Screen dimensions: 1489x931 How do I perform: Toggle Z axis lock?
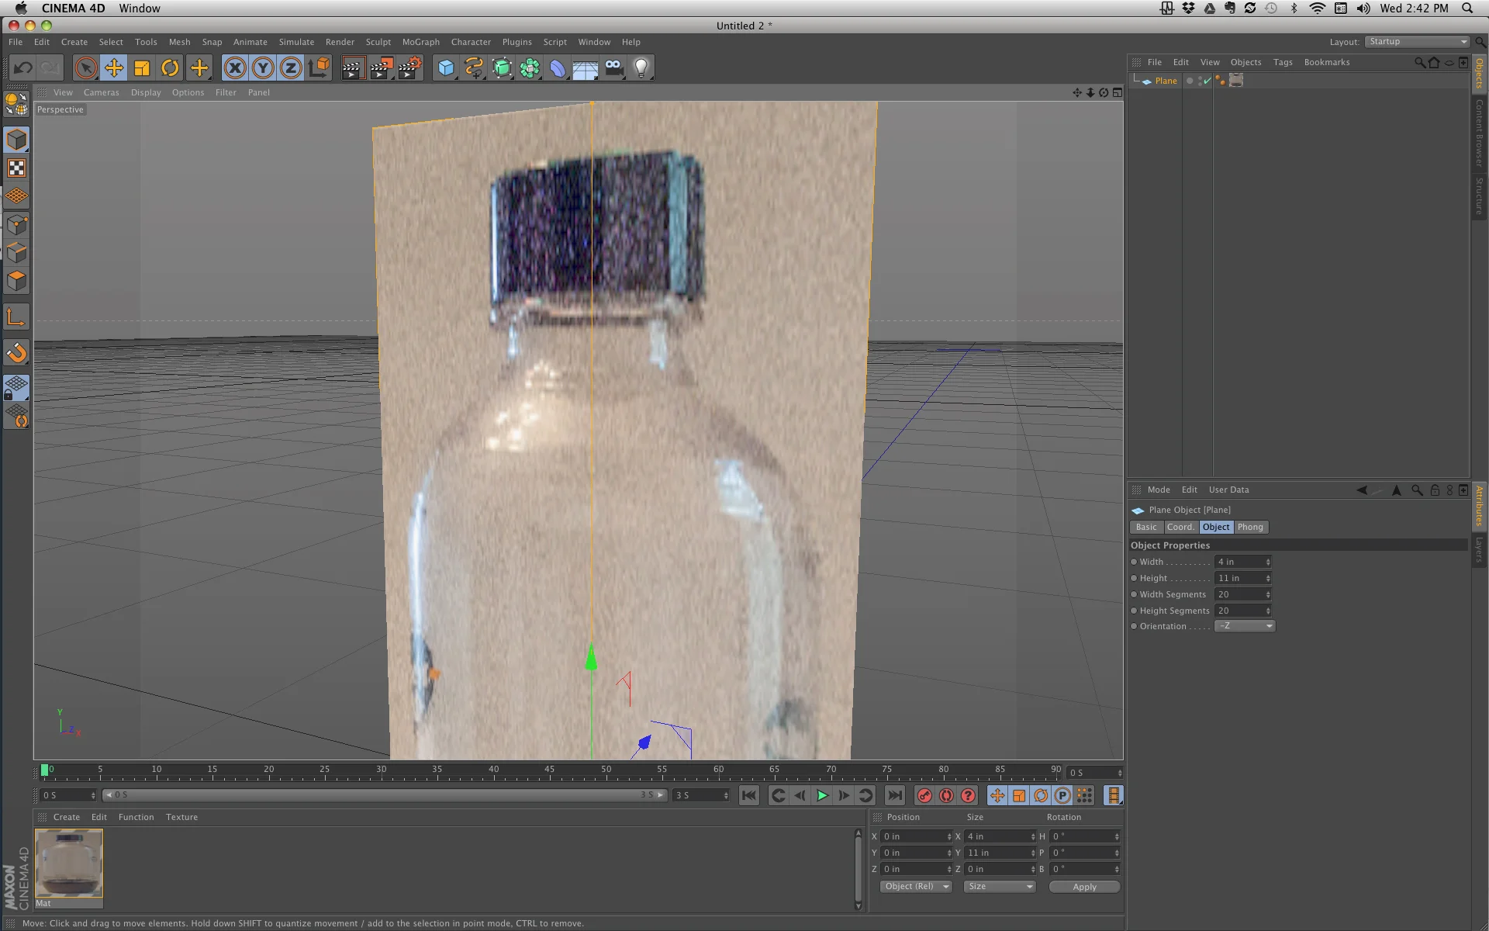tap(291, 68)
